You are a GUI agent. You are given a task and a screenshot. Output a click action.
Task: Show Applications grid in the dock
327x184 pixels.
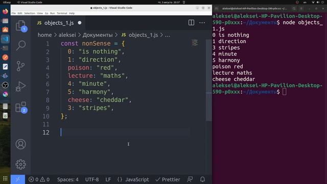[5, 178]
